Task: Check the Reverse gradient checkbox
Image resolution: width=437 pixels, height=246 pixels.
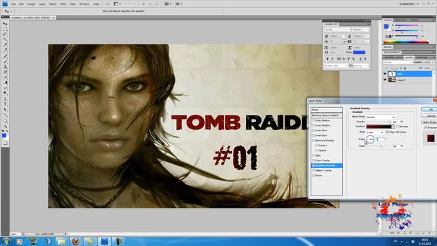Action: coord(397,126)
